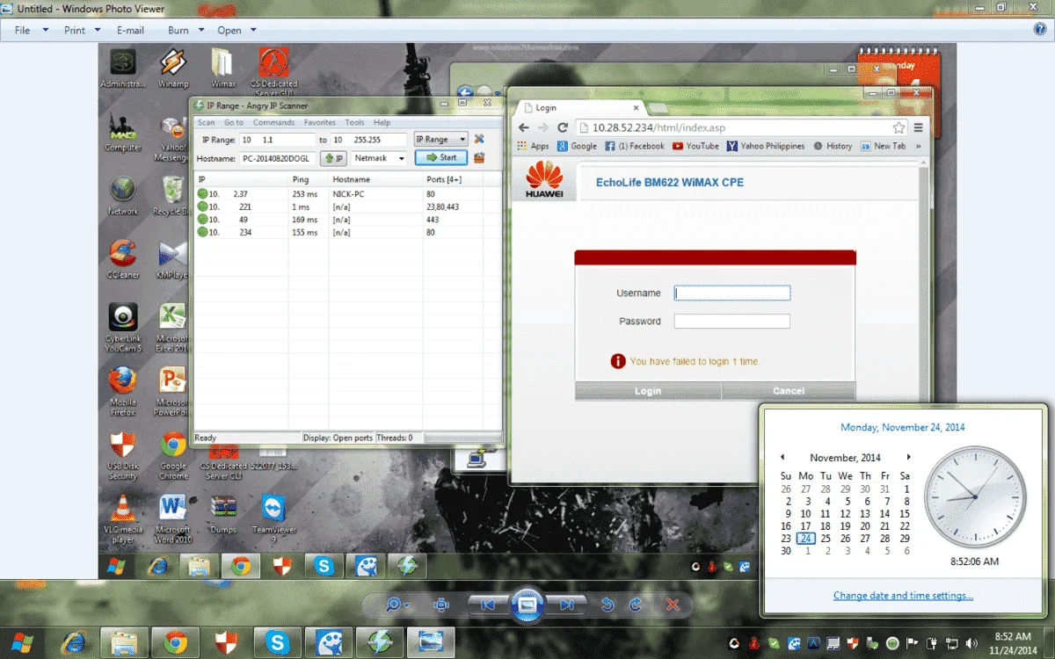The image size is (1055, 659).
Task: Open the Commands menu in Angry IP Scanner
Action: [x=273, y=123]
